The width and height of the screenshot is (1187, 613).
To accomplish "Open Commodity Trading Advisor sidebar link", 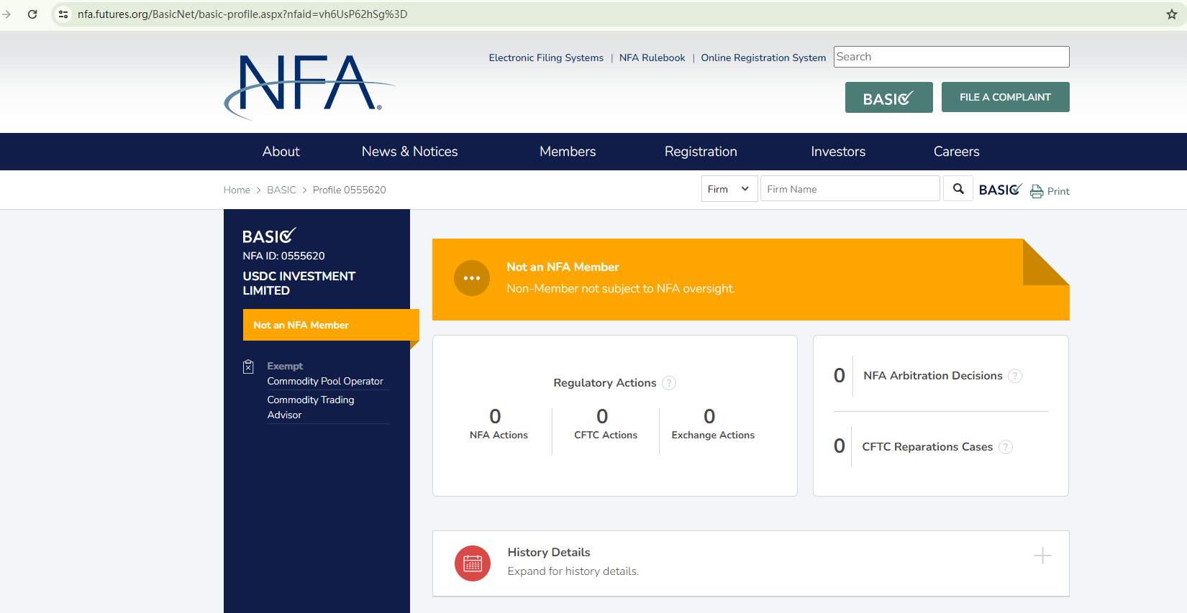I will point(311,407).
